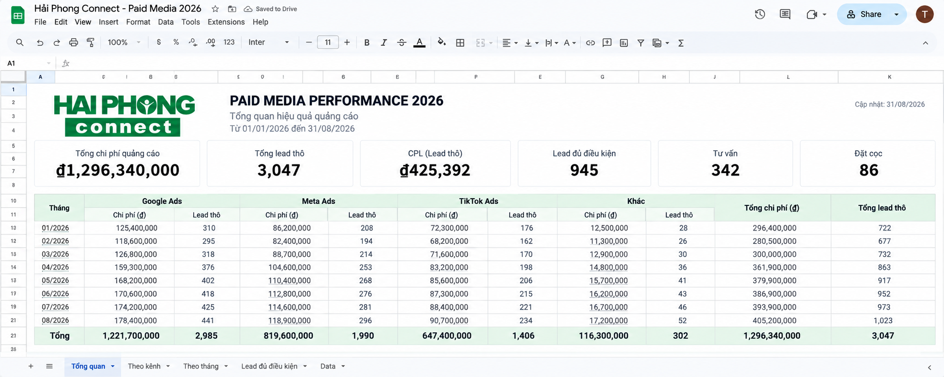Click the redo arrow icon

[x=57, y=42]
